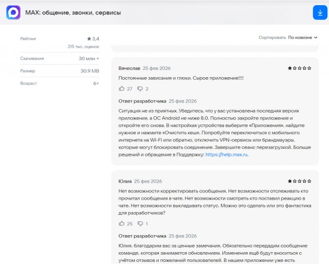Click reviewer name Юлия
Viewport: 329px width, 264px height.
(125, 181)
